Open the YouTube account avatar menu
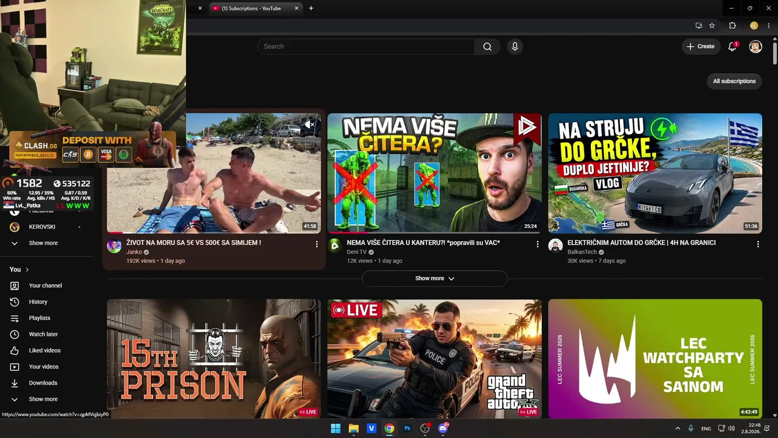The image size is (778, 438). point(756,46)
